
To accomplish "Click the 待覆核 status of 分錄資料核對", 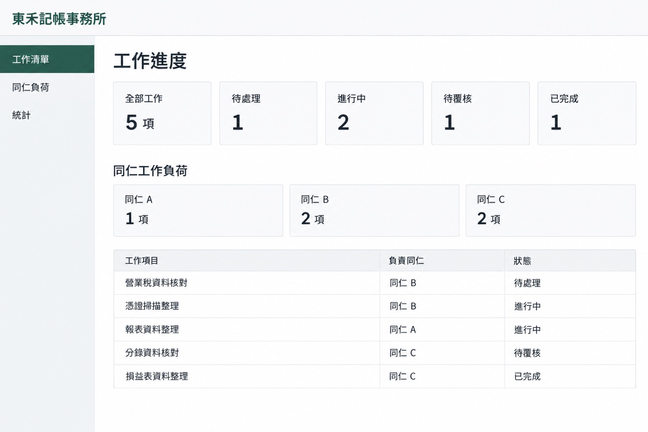I will [527, 353].
